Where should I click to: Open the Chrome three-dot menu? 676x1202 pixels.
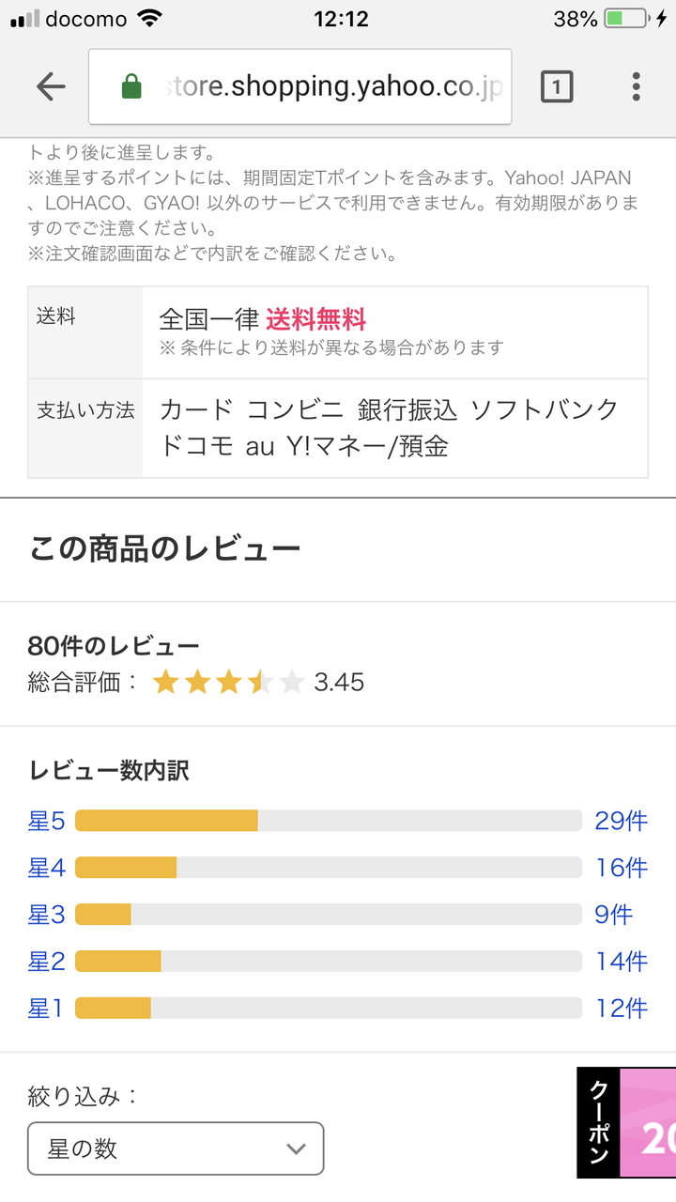coord(636,87)
